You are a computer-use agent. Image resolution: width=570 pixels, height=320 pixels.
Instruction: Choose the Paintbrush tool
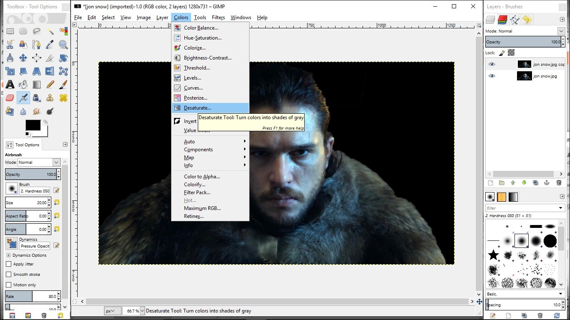[x=63, y=85]
